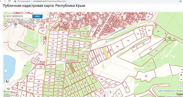Click parcel labeled 248

[51, 67]
